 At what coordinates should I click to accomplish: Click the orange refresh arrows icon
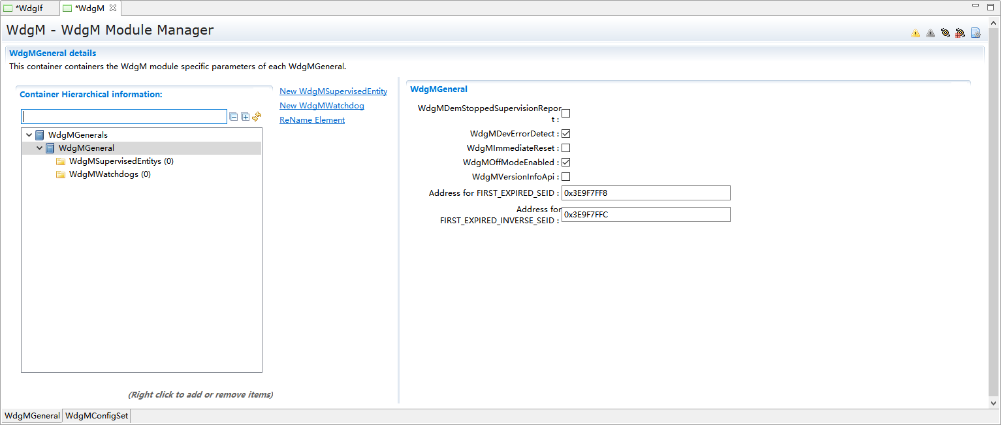(257, 117)
